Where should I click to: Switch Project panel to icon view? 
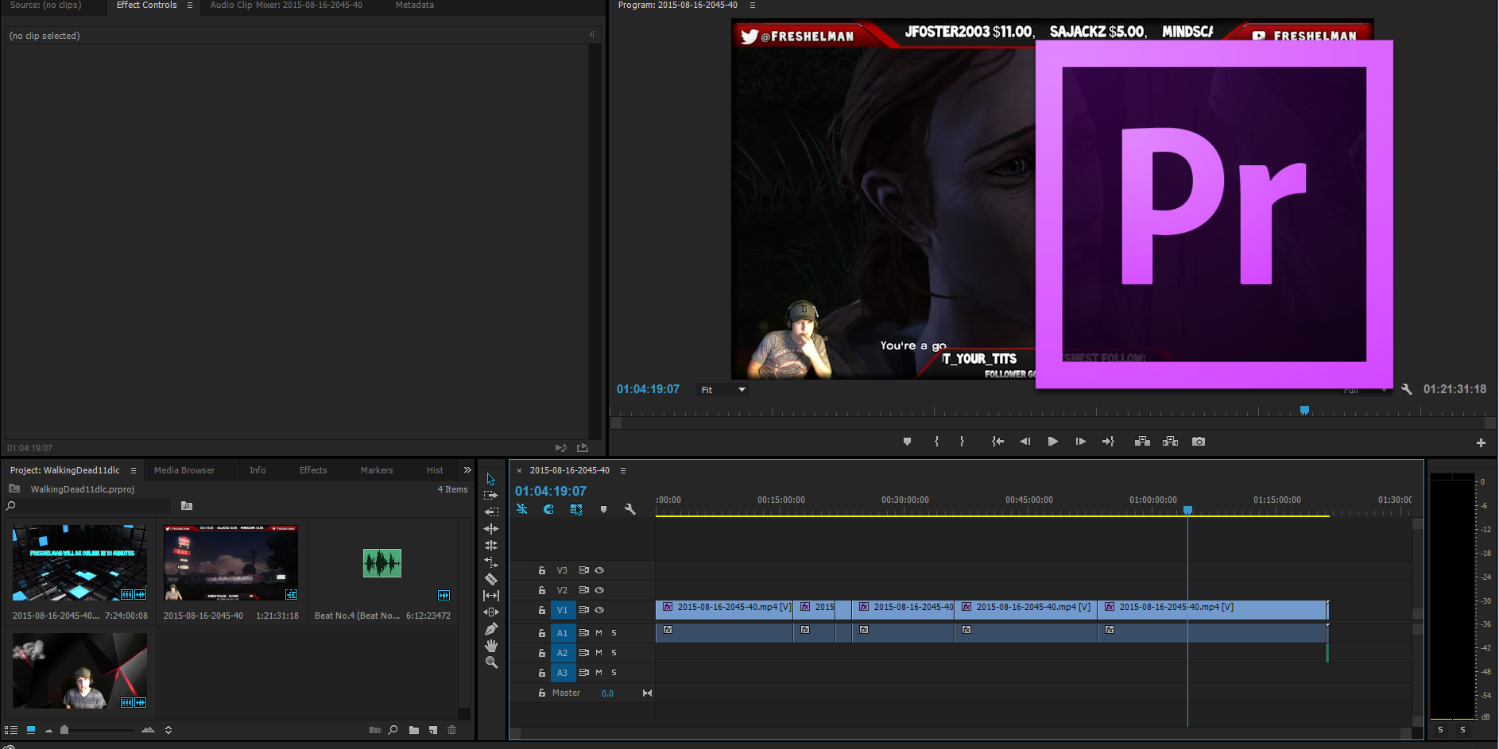[x=31, y=730]
